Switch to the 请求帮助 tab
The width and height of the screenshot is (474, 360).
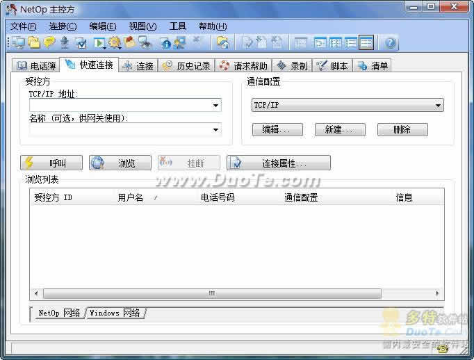point(243,65)
